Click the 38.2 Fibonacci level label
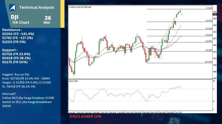This screenshot has width=222, height=124. click(x=209, y=29)
